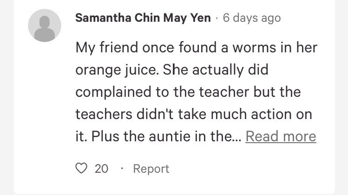
Task: Report this comment
Action: click(x=151, y=169)
